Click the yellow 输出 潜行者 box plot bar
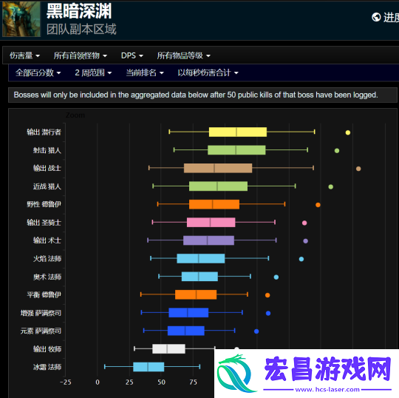The height and width of the screenshot is (398, 399). (x=238, y=132)
